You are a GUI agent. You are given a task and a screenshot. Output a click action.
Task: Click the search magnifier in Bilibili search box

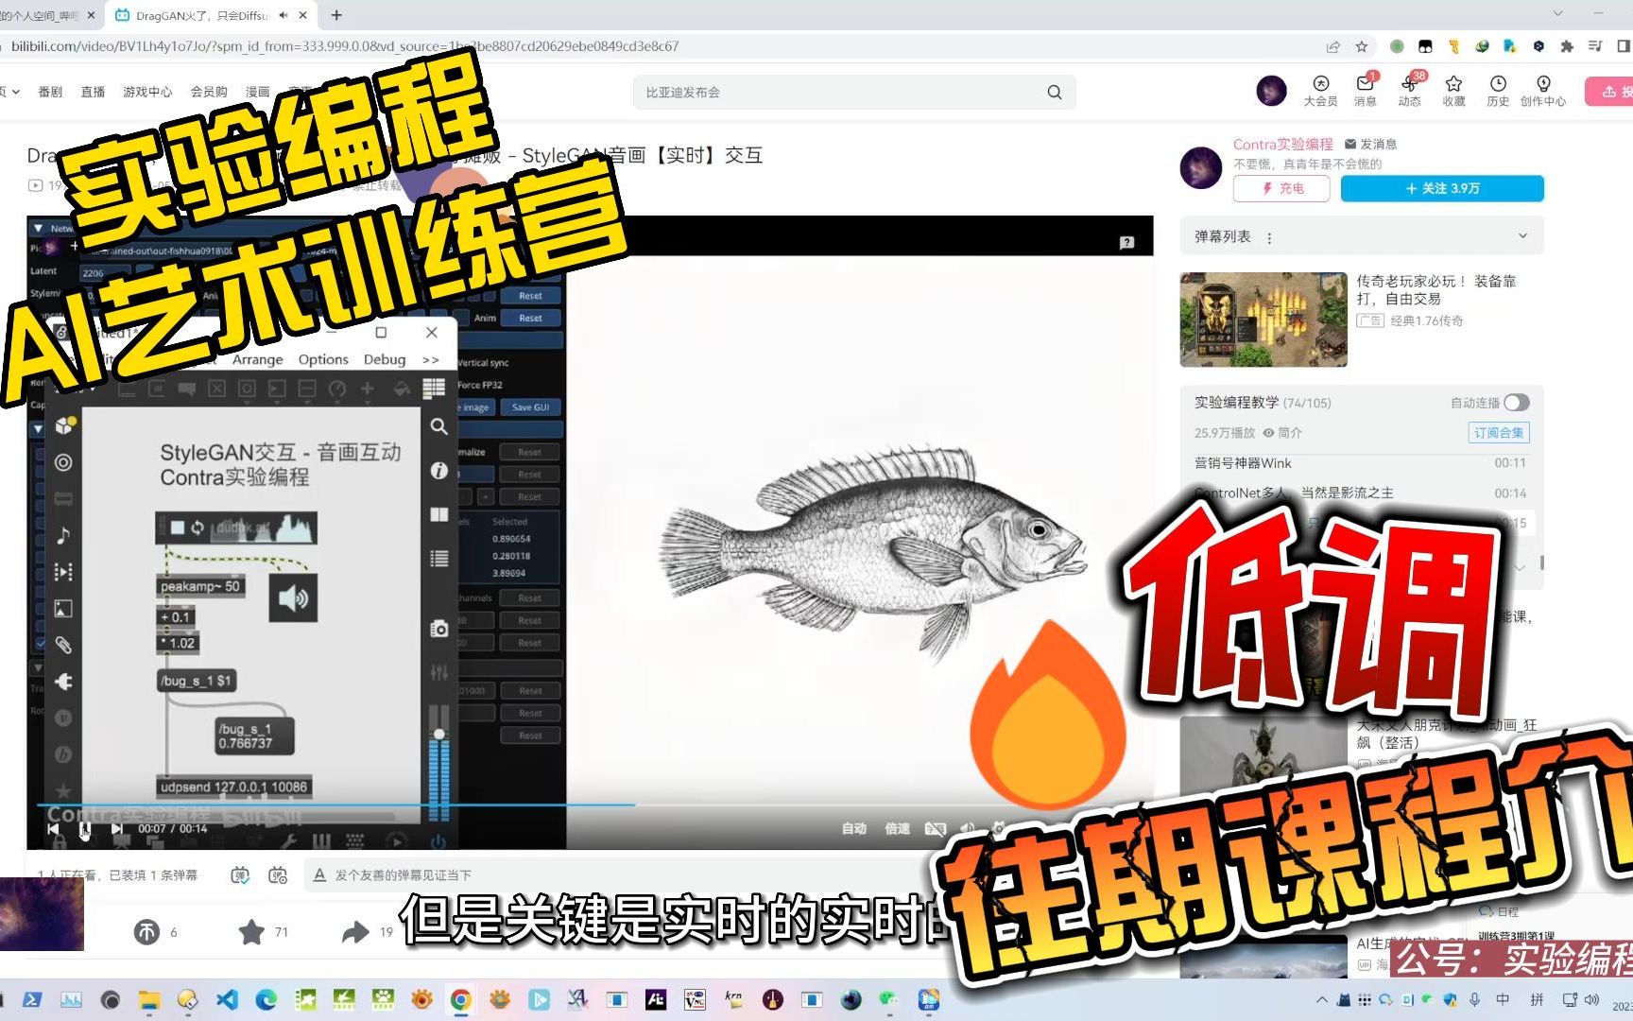tap(1055, 92)
